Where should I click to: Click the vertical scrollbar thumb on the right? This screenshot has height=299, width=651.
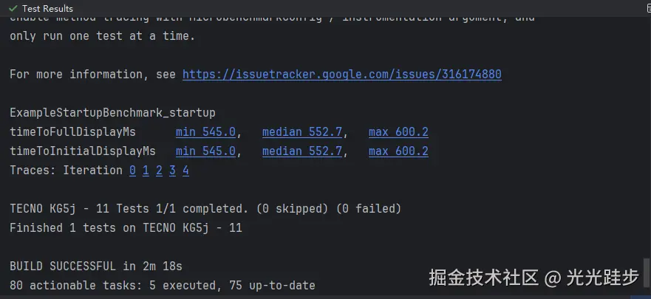coord(646,272)
